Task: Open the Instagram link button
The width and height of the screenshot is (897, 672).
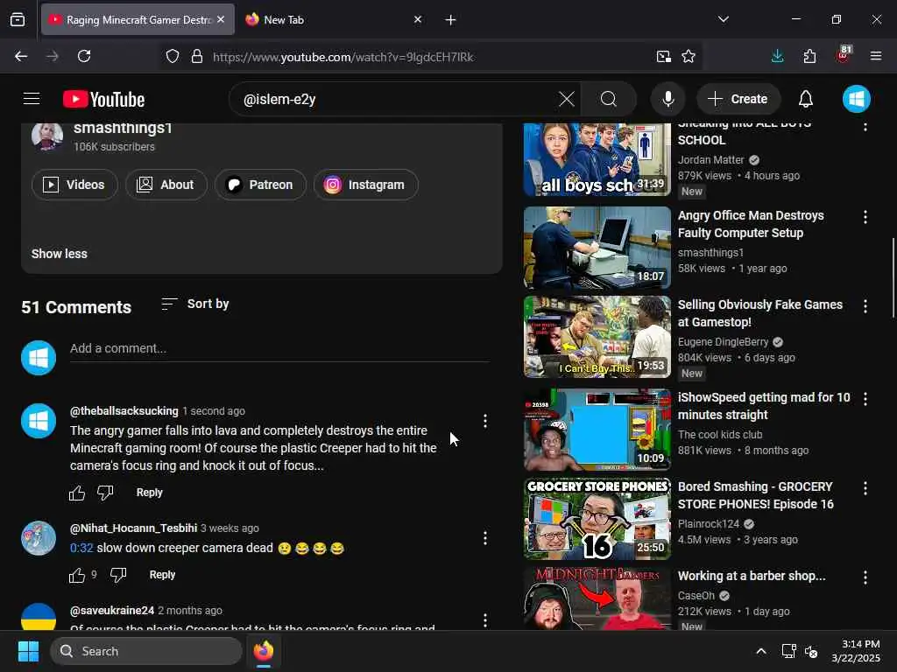Action: (x=365, y=185)
